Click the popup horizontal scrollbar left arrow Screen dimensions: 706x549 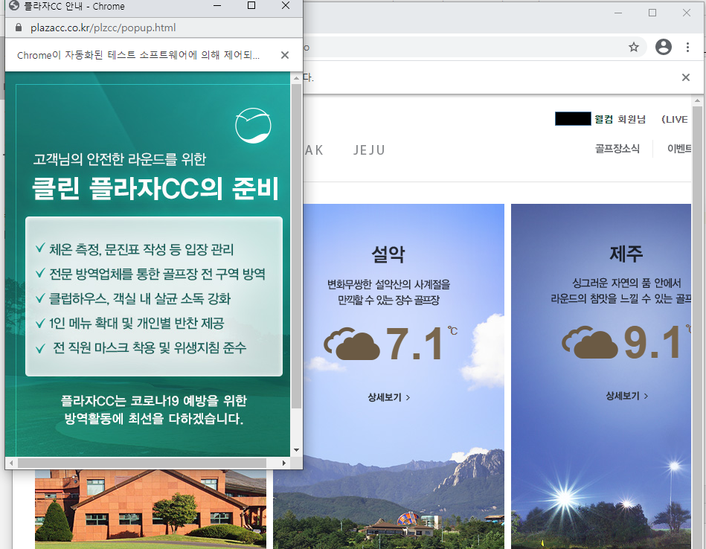coord(11,463)
